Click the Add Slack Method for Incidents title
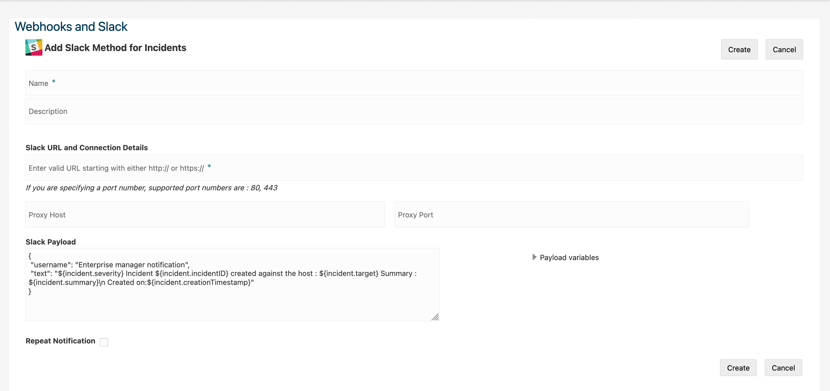 (115, 48)
